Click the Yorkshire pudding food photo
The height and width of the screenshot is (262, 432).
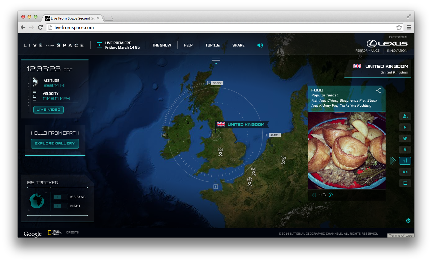click(347, 150)
